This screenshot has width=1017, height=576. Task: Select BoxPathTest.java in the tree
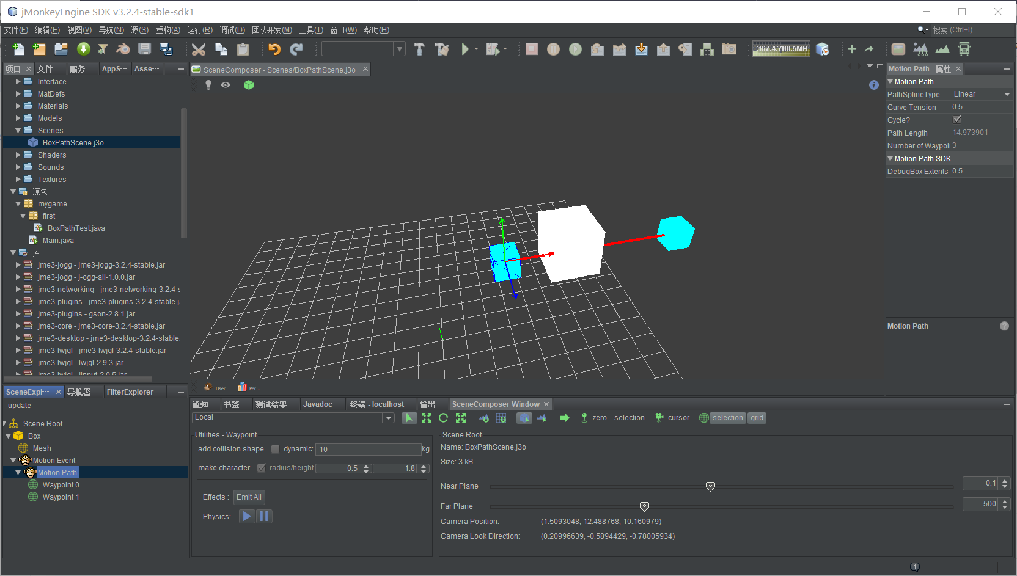76,228
